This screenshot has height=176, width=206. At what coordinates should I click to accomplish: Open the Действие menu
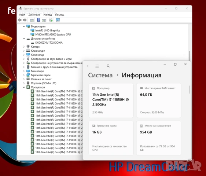pos(34,15)
